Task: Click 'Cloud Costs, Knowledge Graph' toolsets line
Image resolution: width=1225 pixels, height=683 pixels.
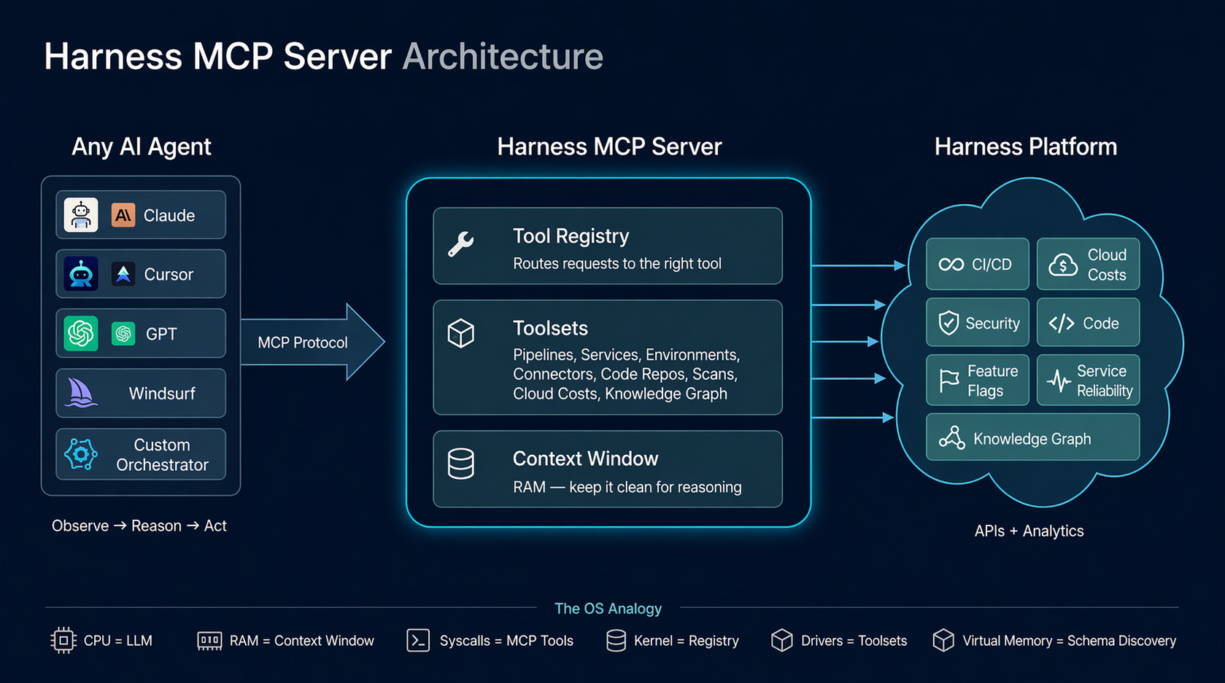Action: (619, 394)
